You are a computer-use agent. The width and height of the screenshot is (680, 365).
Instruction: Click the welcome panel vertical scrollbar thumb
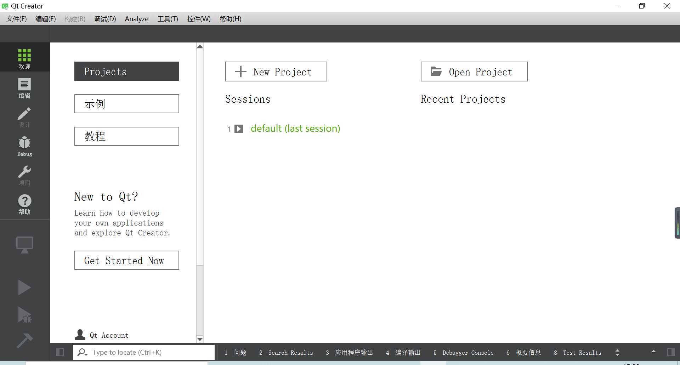click(200, 158)
